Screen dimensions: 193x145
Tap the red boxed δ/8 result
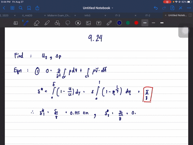pyautogui.click(x=148, y=95)
